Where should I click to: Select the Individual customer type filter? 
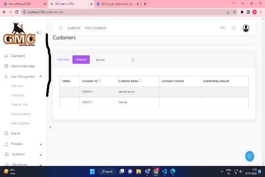pos(64,59)
